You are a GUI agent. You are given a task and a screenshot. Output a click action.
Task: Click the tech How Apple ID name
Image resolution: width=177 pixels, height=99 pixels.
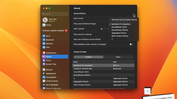(53, 19)
